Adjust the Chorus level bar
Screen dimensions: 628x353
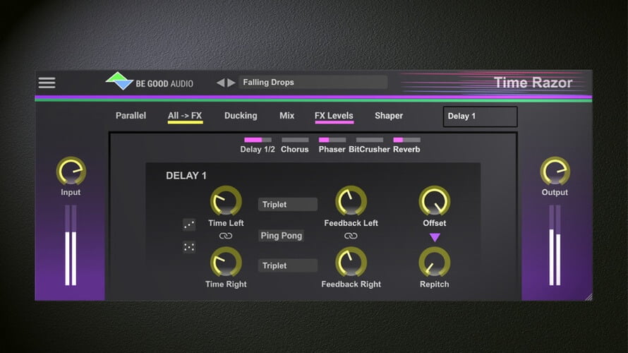point(295,140)
